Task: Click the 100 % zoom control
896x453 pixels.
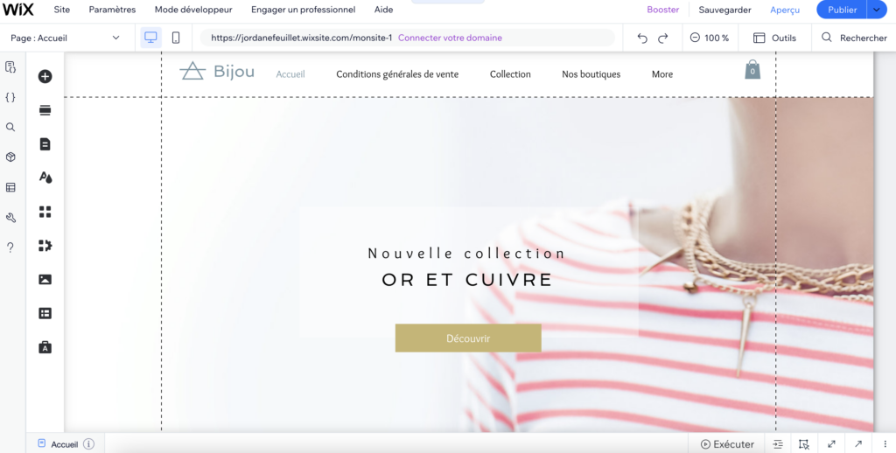Action: click(x=710, y=38)
